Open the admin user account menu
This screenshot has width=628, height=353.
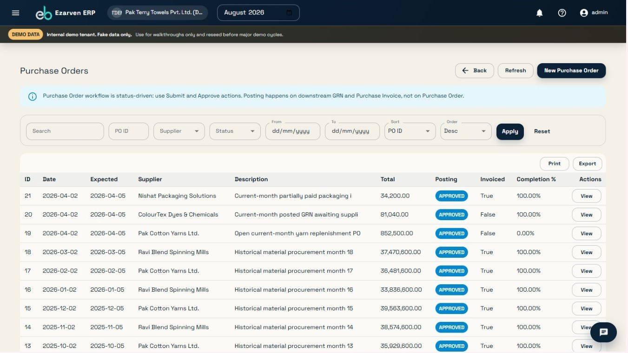click(x=594, y=13)
